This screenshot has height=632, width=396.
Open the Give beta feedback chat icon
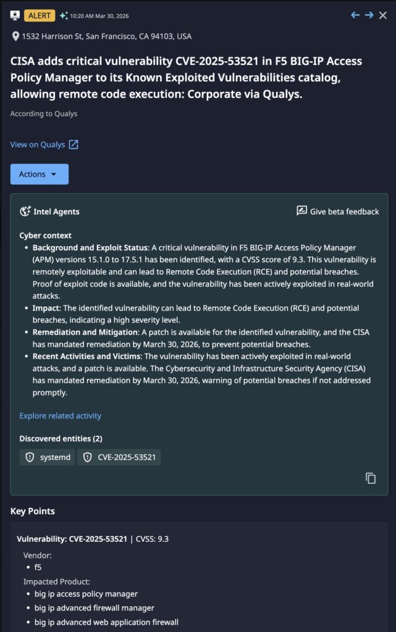302,211
